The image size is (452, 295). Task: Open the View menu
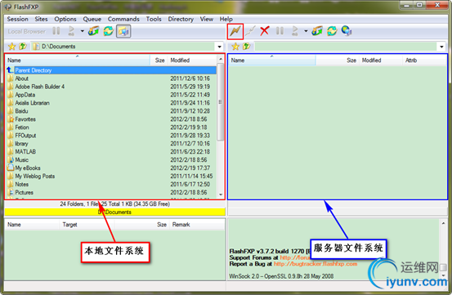click(207, 19)
